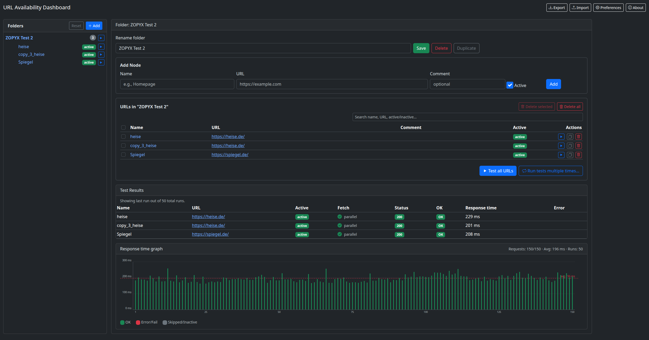Delete the Spiegel URL row
Viewport: 649px width, 340px height.
578,155
